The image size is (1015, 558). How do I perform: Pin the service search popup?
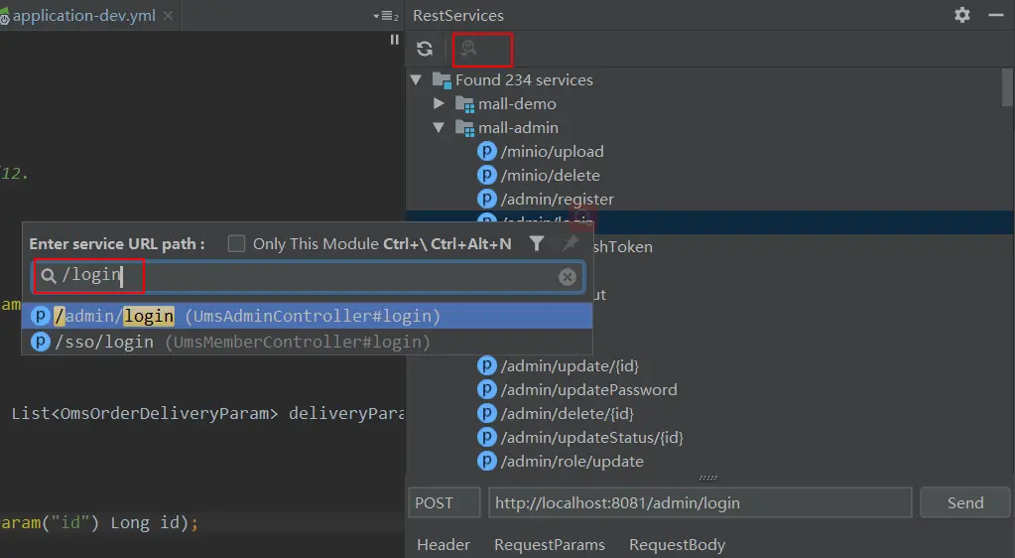[x=570, y=243]
